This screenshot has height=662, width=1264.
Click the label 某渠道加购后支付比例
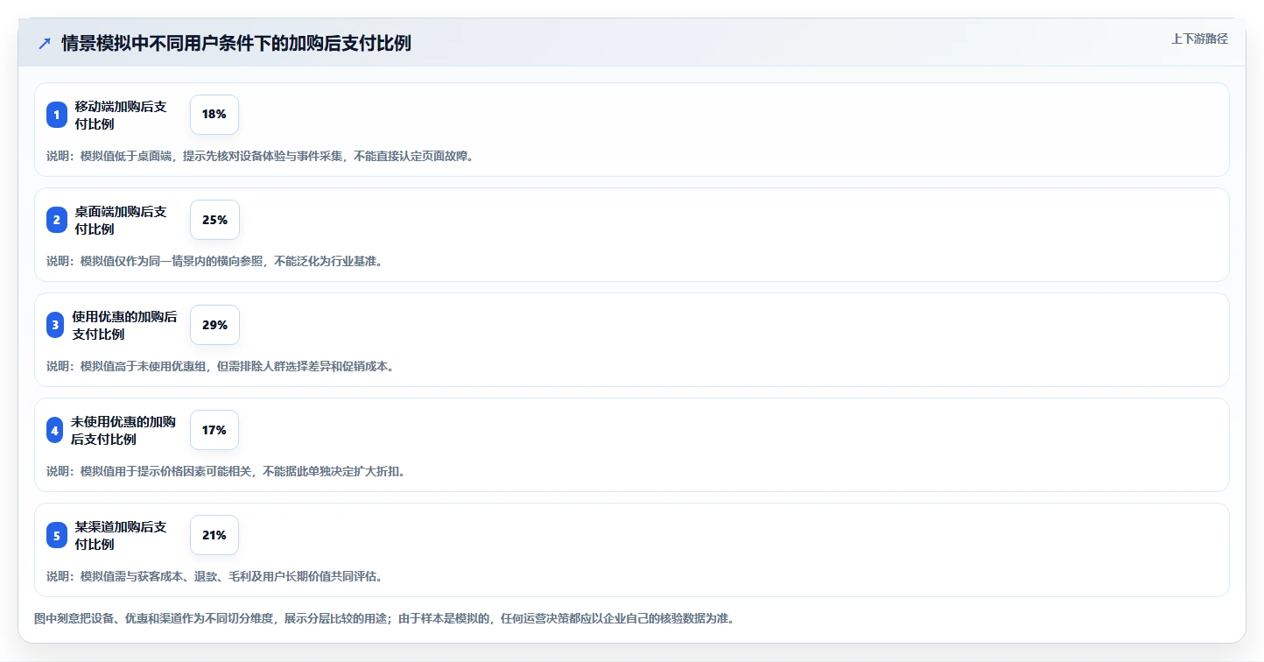pos(121,535)
